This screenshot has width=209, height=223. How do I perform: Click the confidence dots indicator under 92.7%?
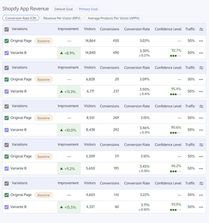click(175, 56)
